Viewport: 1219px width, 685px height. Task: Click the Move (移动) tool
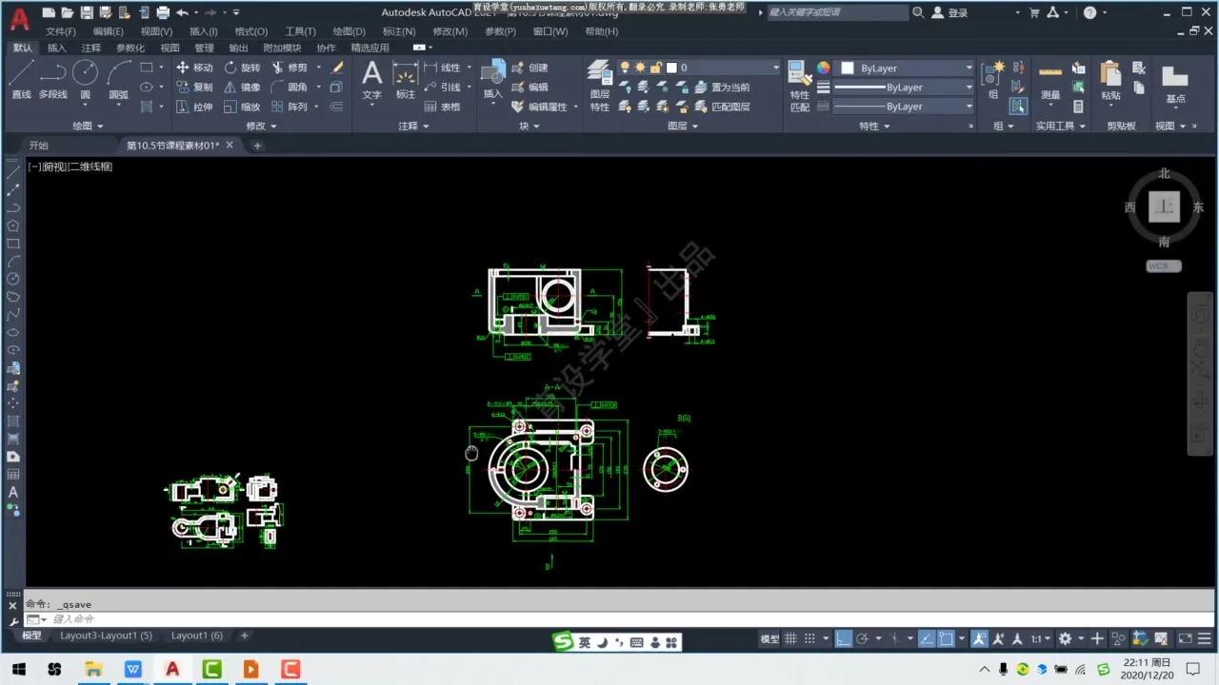click(194, 68)
